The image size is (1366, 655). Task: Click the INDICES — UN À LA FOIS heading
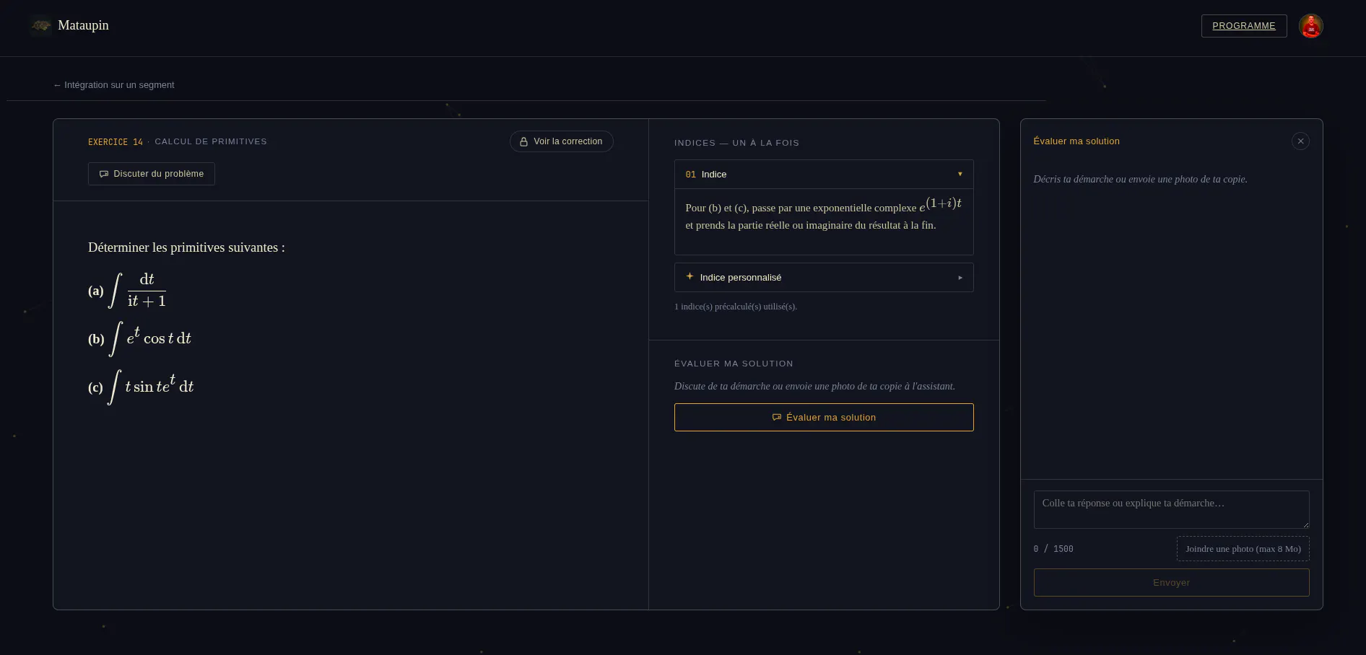click(x=736, y=143)
